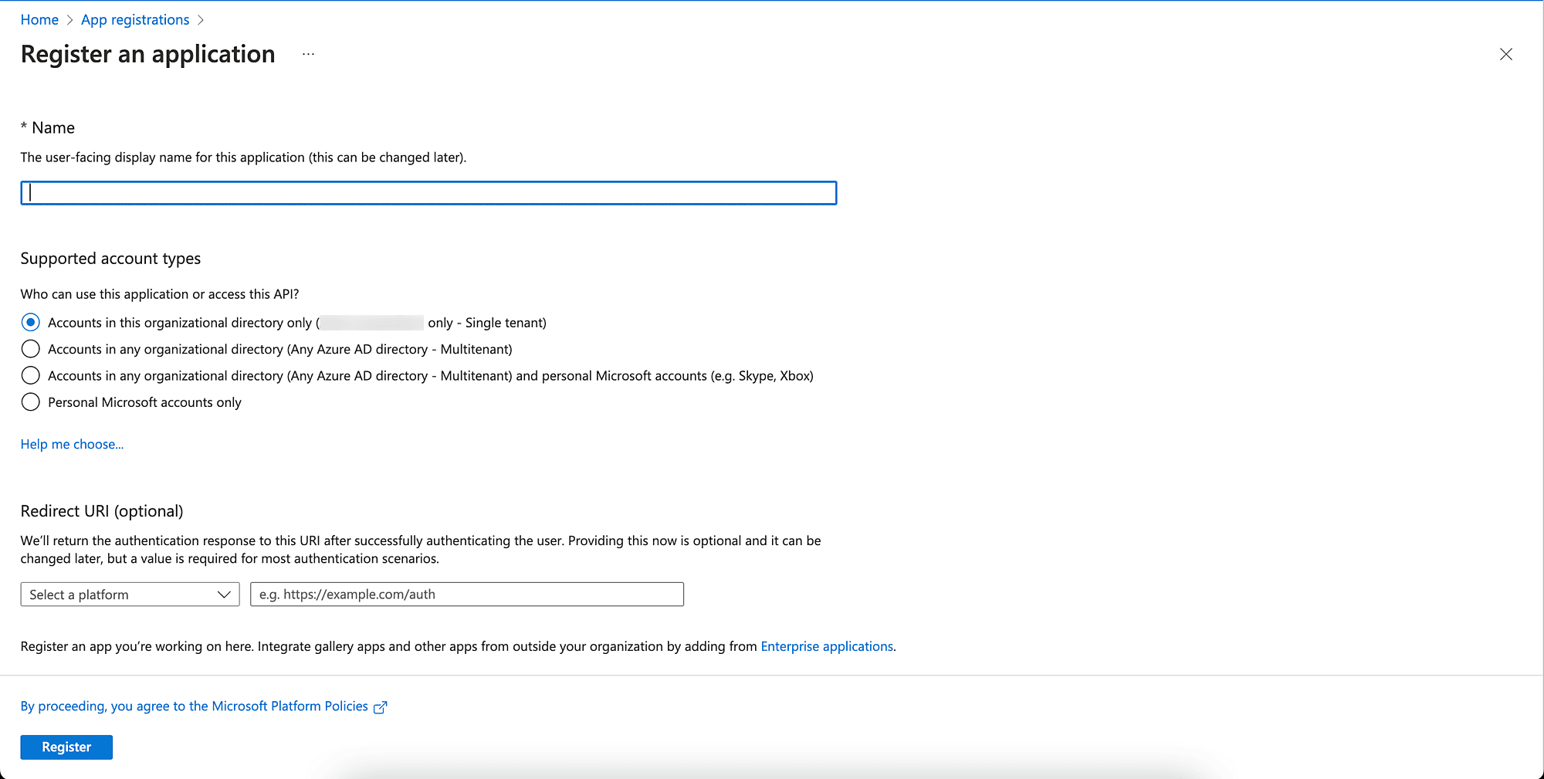Close the Register an application pane
The height and width of the screenshot is (779, 1544).
1505,54
